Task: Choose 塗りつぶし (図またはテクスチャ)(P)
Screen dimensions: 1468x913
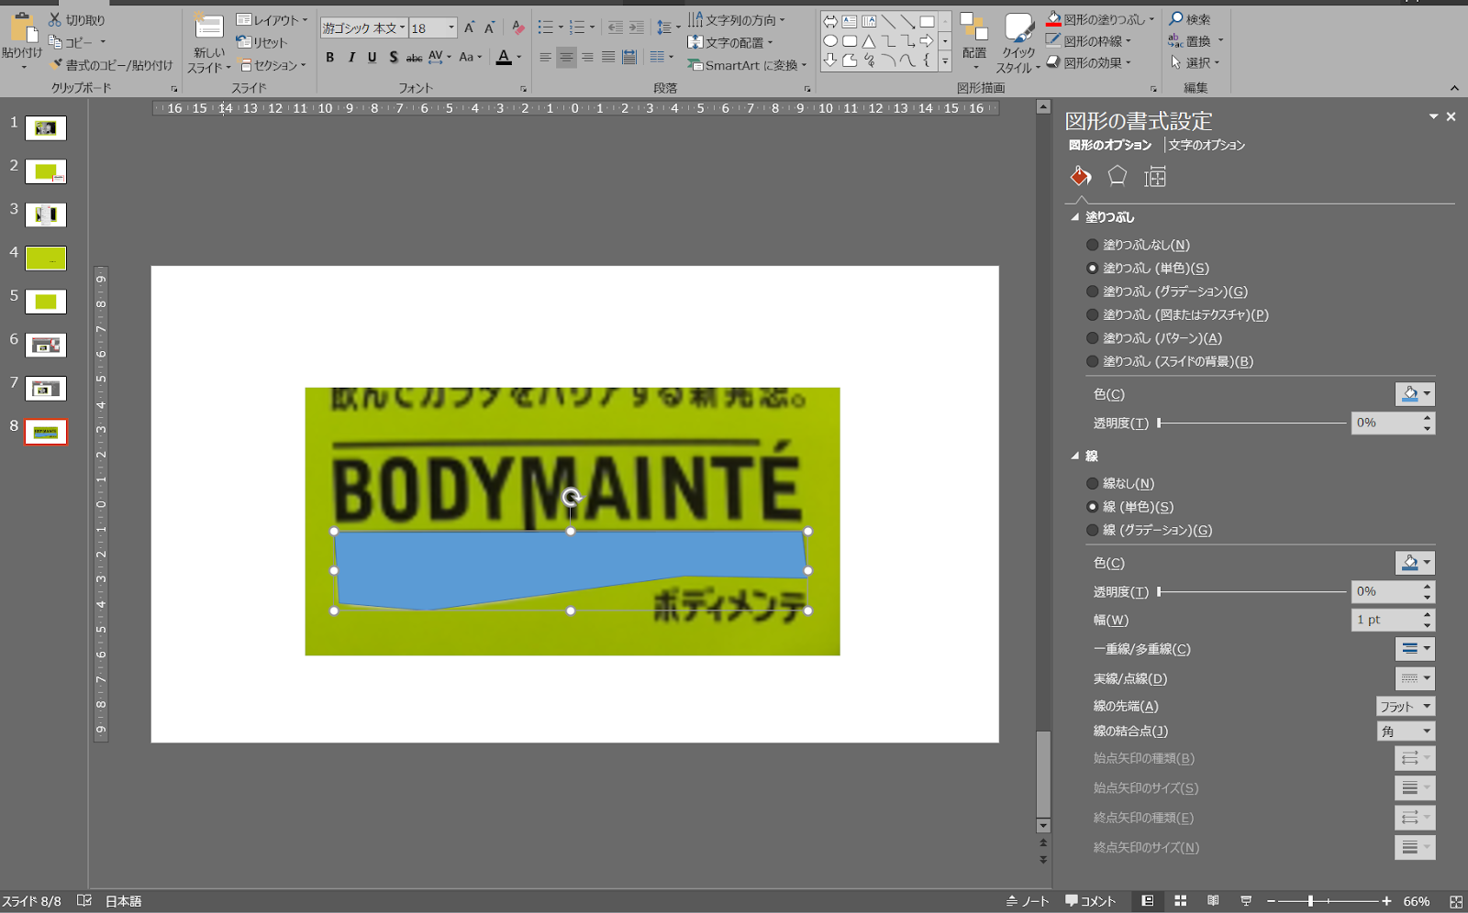Action: [1177, 314]
